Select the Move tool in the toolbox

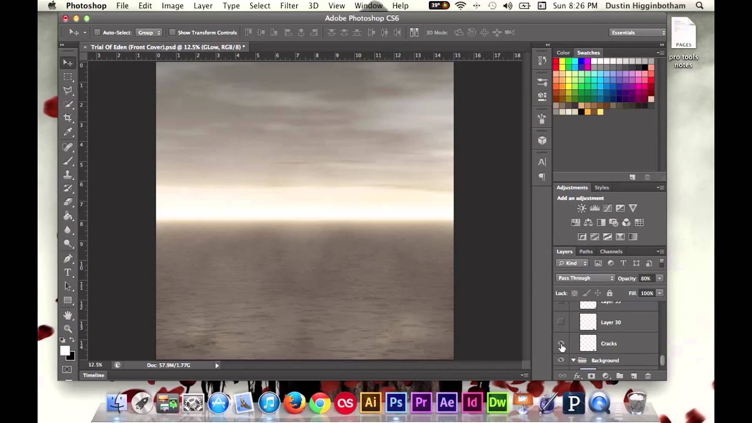click(x=68, y=63)
